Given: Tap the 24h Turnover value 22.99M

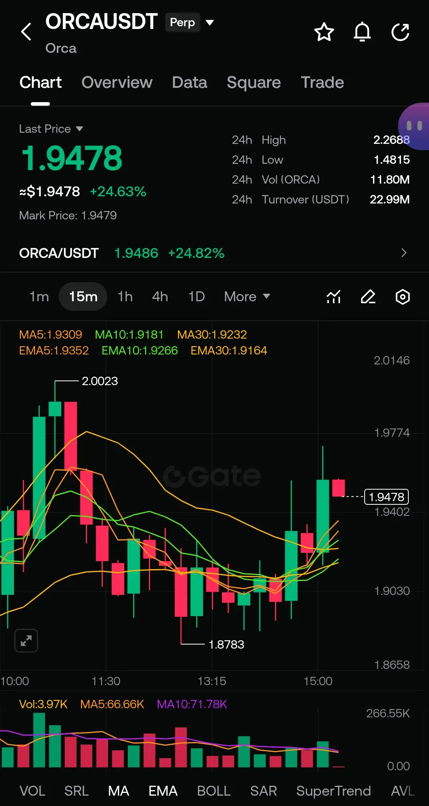Looking at the screenshot, I should (390, 200).
